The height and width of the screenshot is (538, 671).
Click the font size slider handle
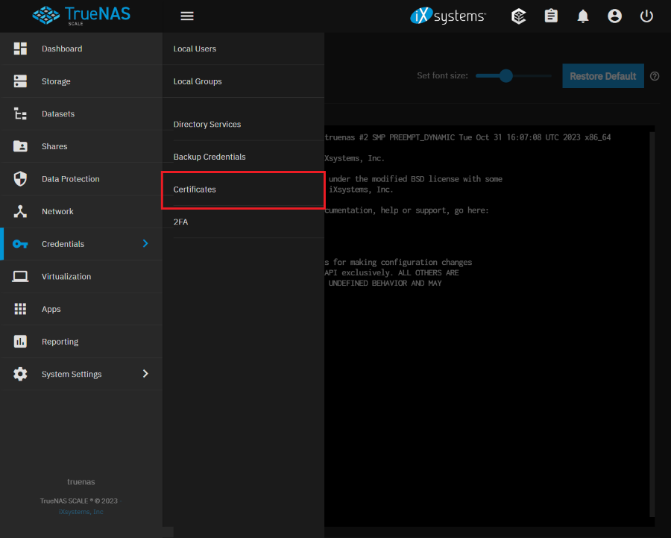point(506,75)
